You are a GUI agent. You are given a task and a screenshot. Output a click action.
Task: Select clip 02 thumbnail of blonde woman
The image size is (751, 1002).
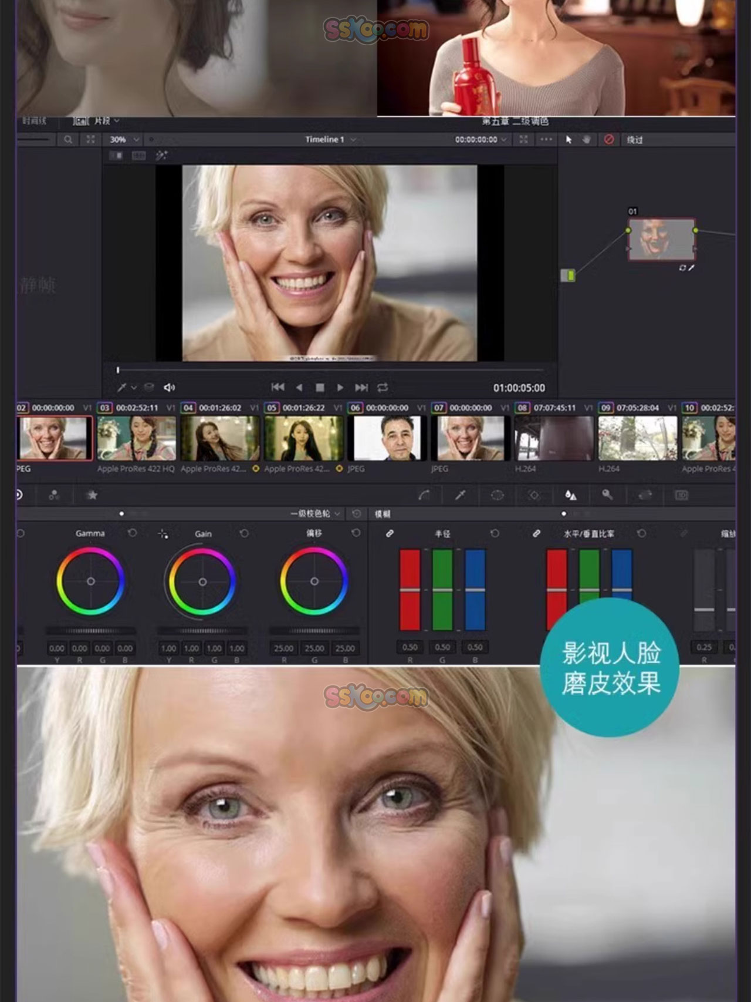pos(55,438)
